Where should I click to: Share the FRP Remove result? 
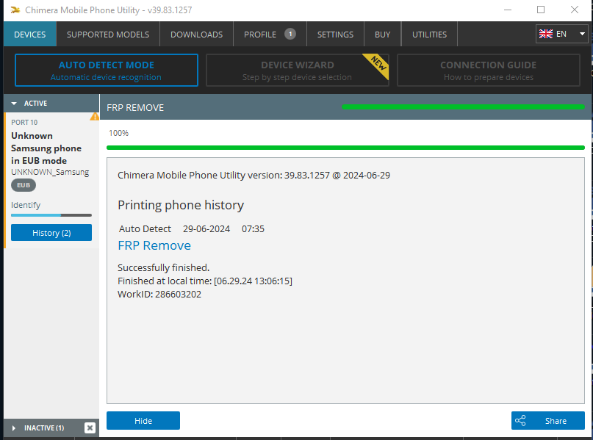(x=548, y=420)
